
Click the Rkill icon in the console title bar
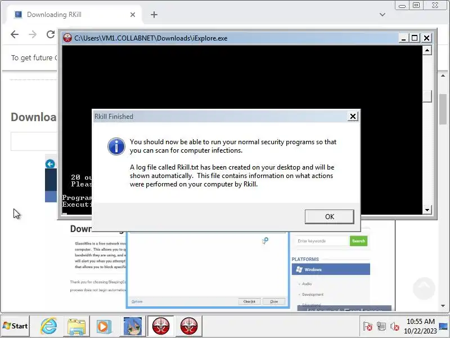click(x=67, y=38)
